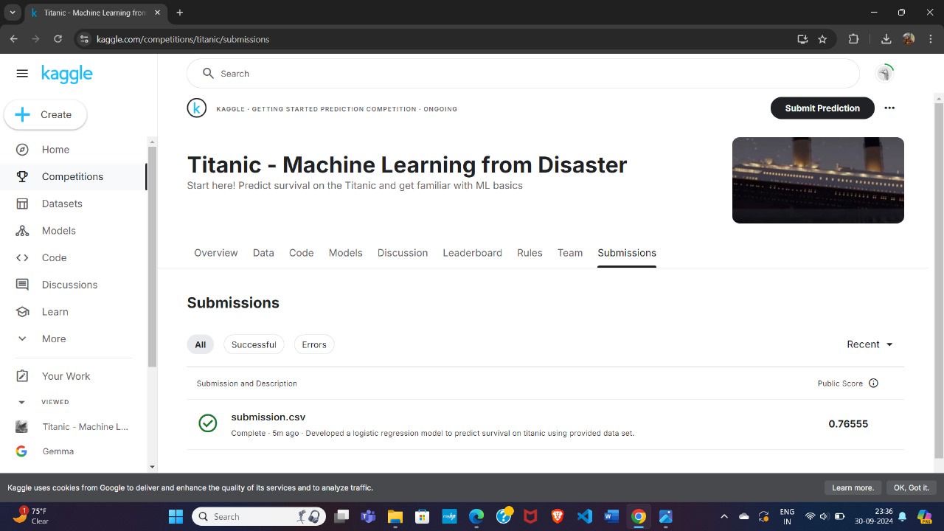Open a new browser tab
The width and height of the screenshot is (944, 531).
tap(179, 13)
